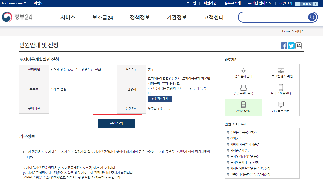323x184 pixels.
Task: Open 프로그램 설치 확인 shortcut
Action: point(281,73)
